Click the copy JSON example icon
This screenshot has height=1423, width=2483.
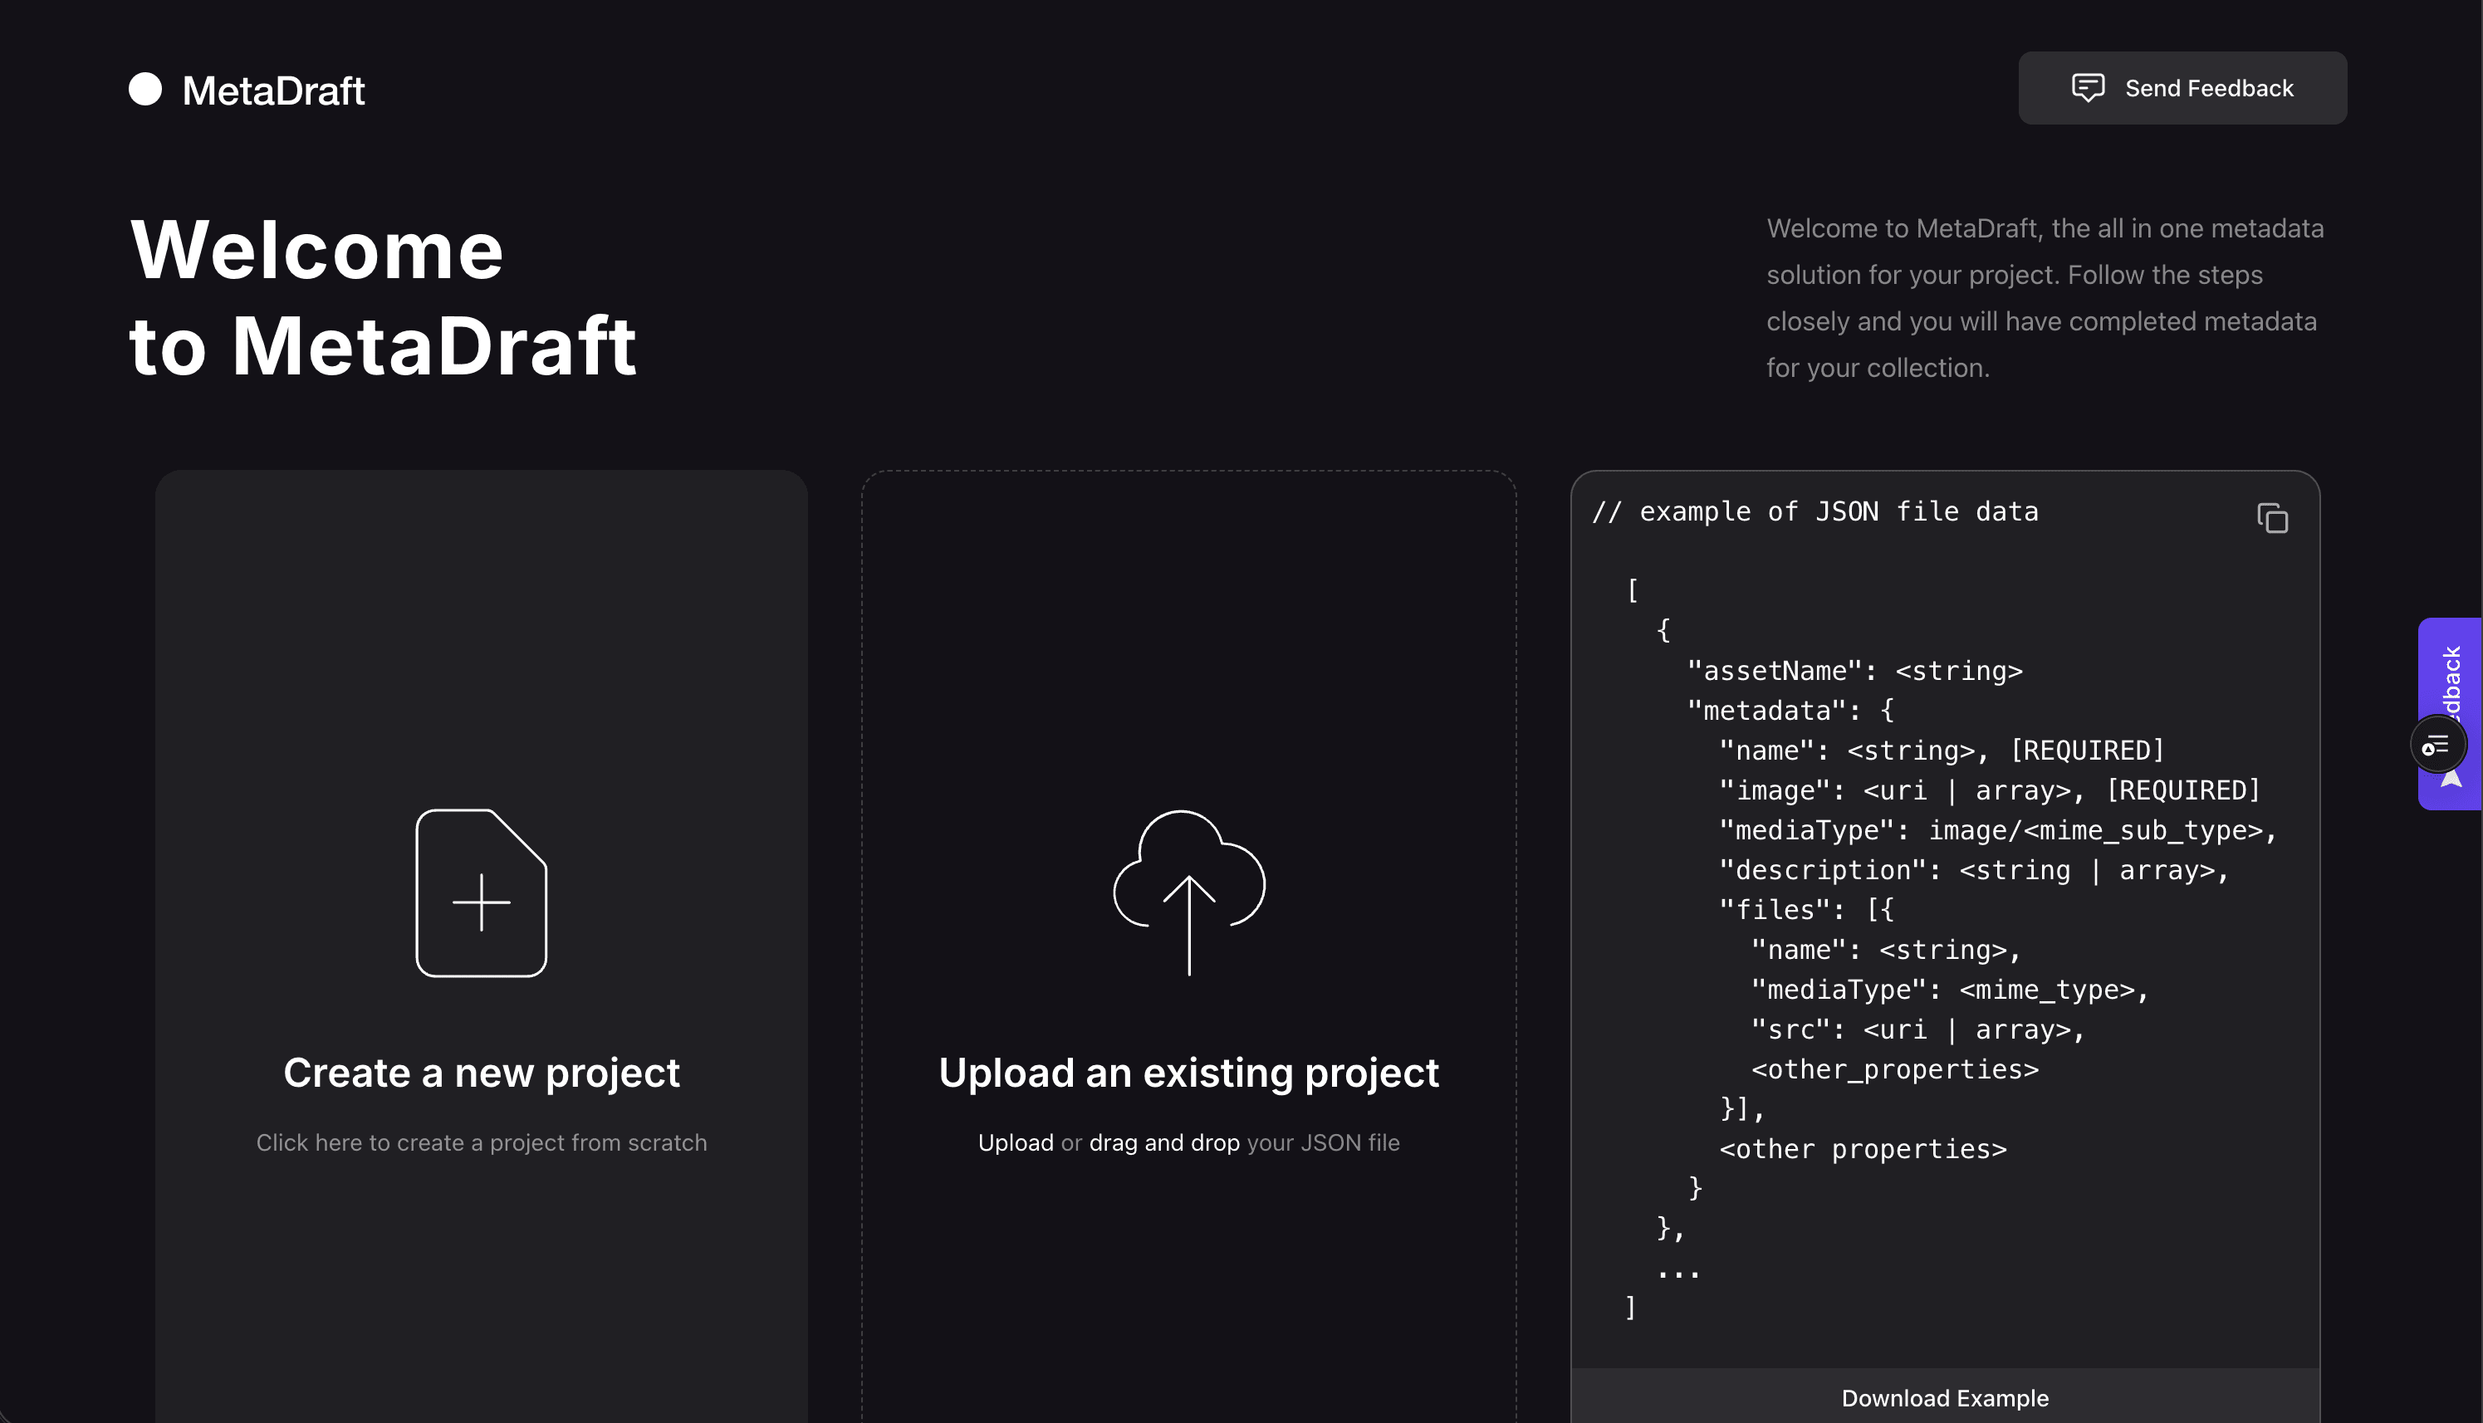pos(2272,518)
